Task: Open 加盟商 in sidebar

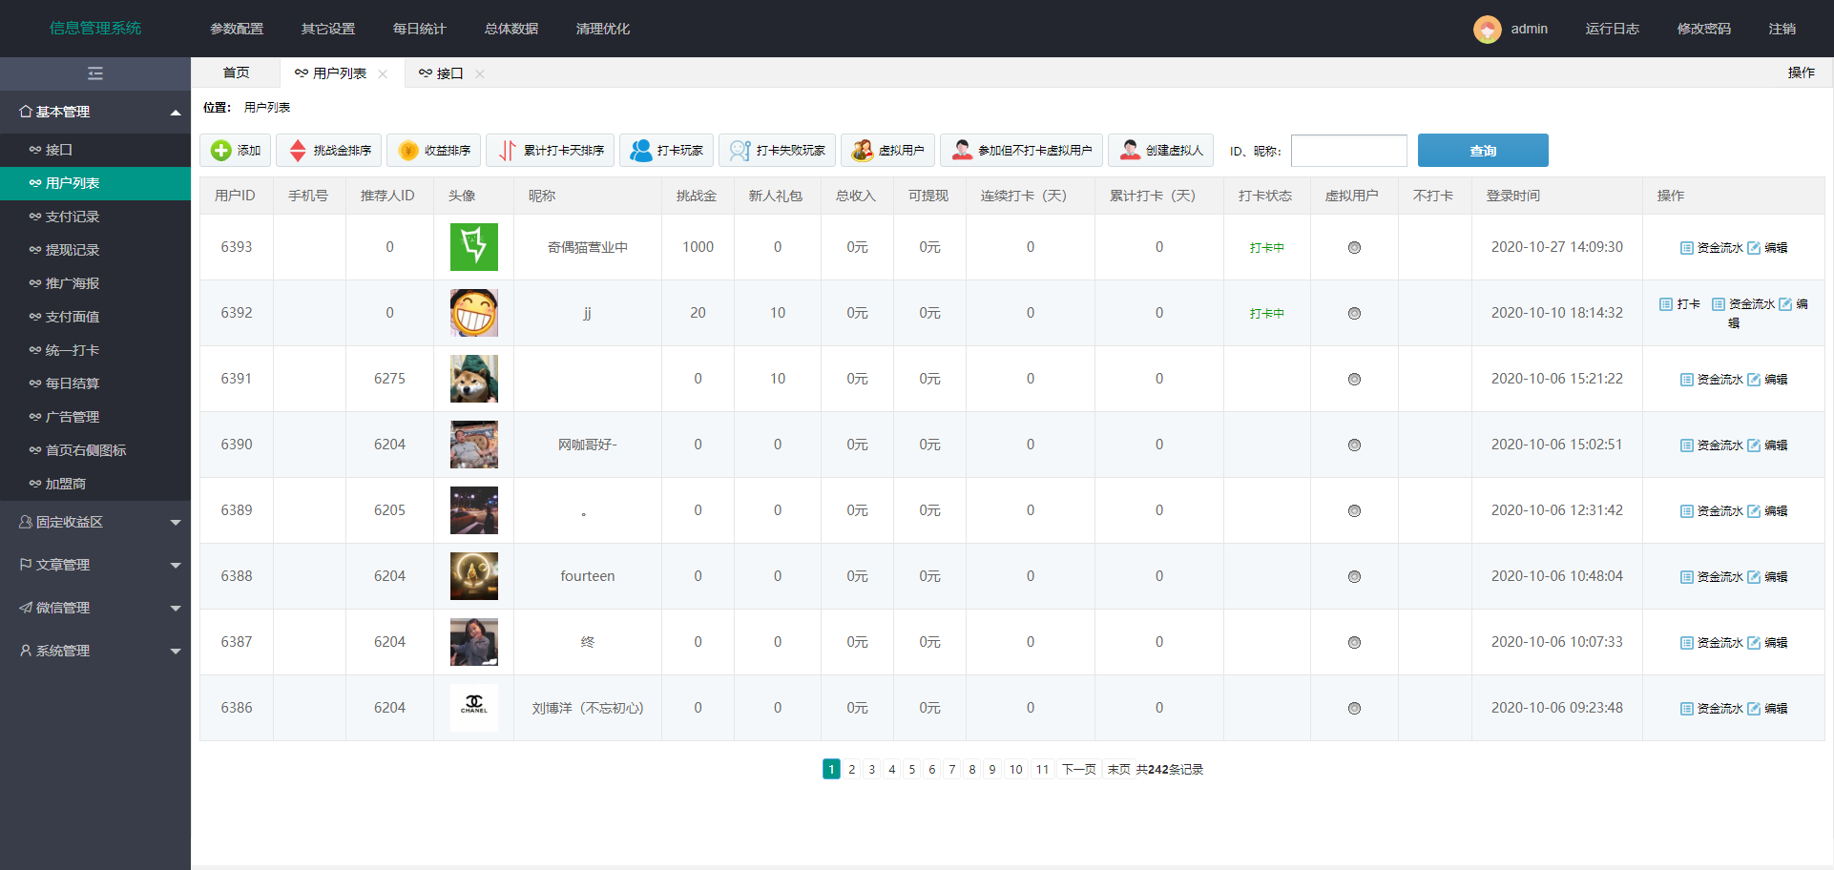Action: click(x=95, y=484)
